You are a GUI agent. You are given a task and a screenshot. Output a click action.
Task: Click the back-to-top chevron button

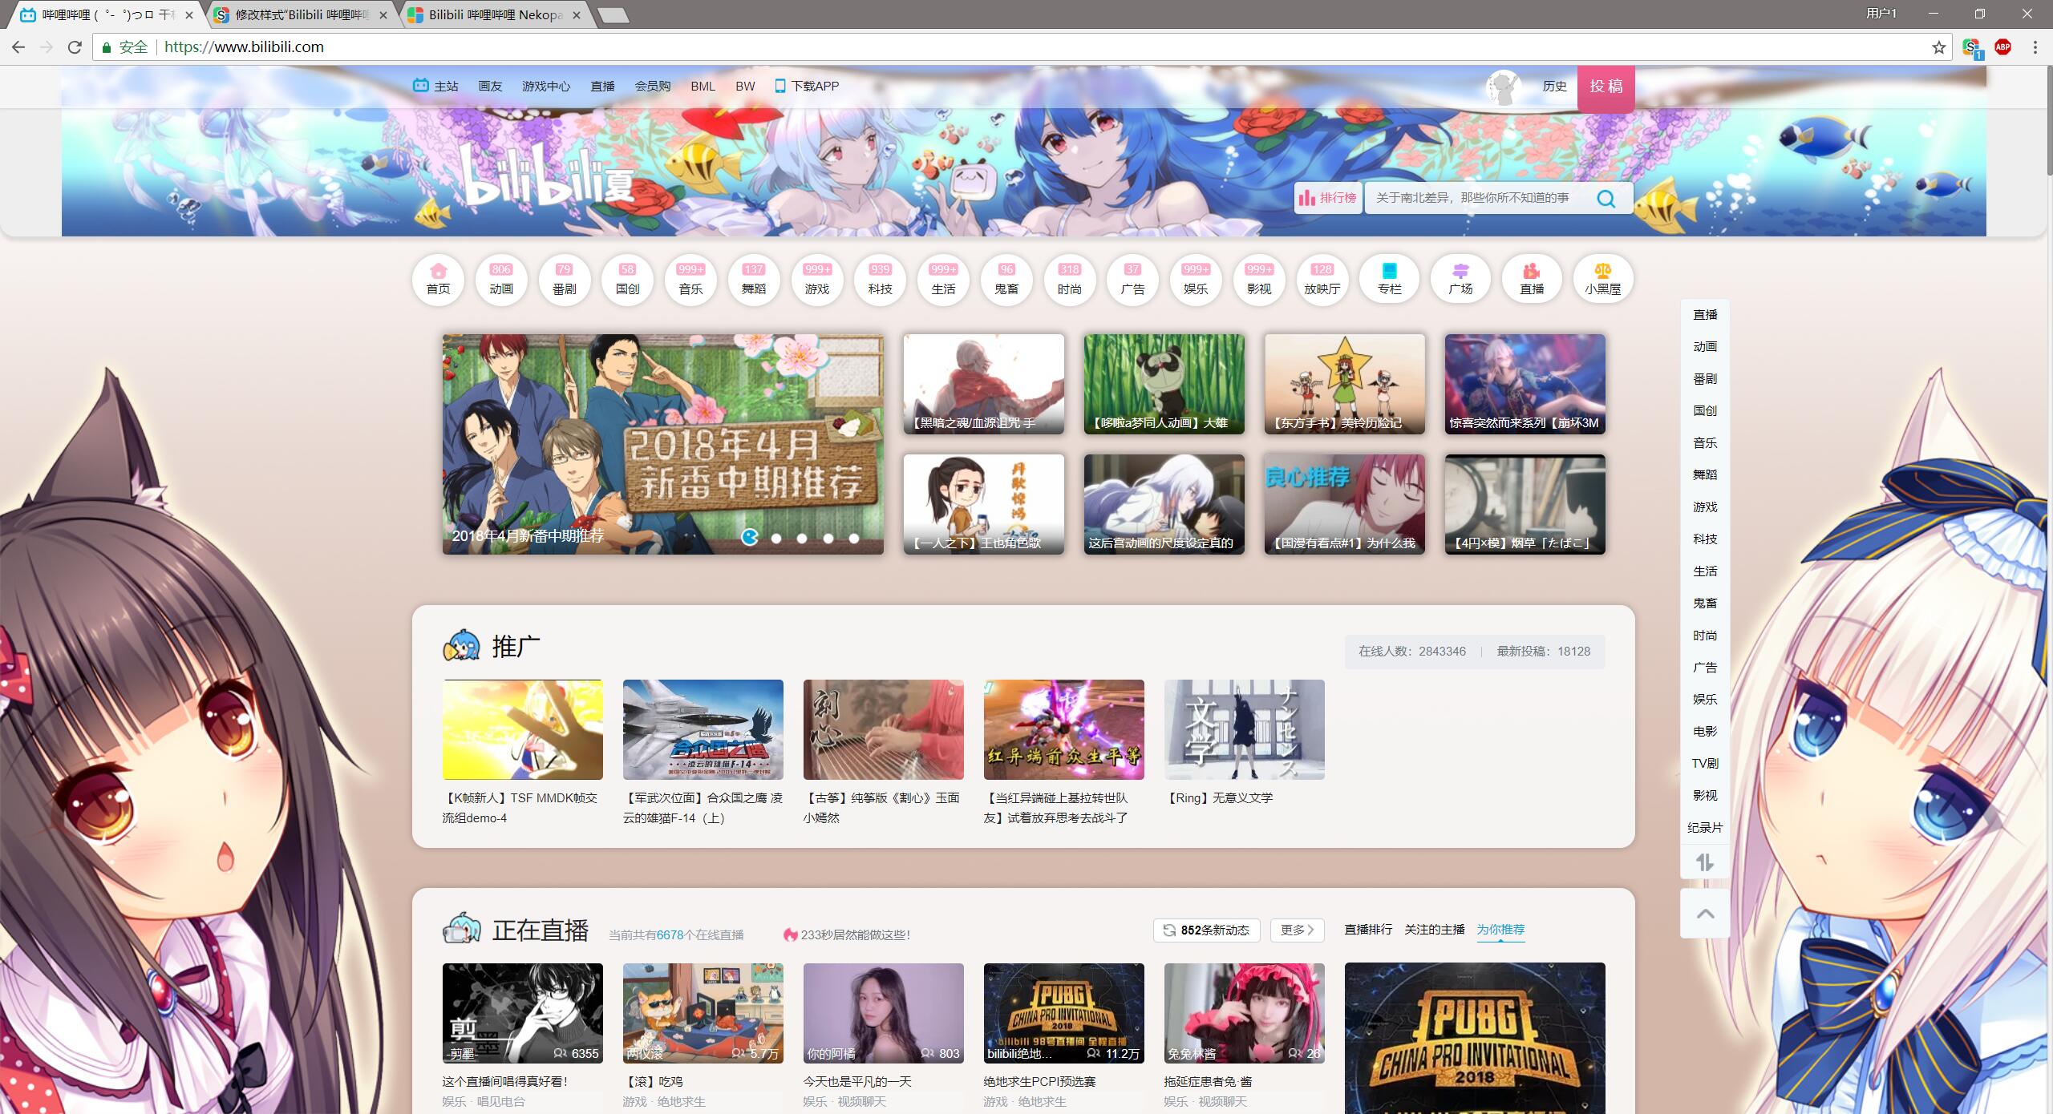click(1705, 914)
